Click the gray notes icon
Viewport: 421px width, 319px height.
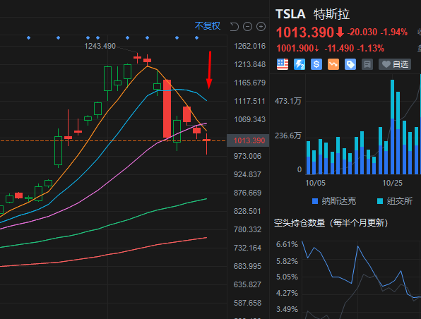[x=367, y=64]
